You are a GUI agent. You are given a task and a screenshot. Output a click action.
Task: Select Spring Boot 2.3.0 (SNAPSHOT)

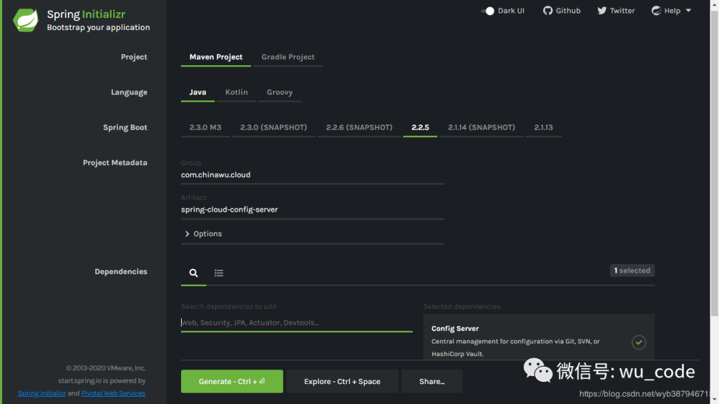point(274,128)
